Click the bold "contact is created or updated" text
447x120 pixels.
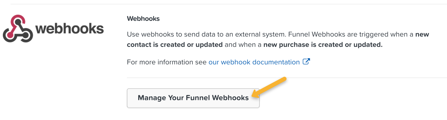[175, 45]
